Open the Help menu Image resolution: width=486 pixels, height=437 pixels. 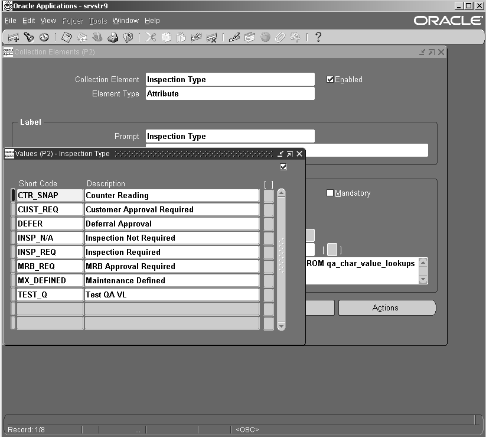pyautogui.click(x=152, y=21)
